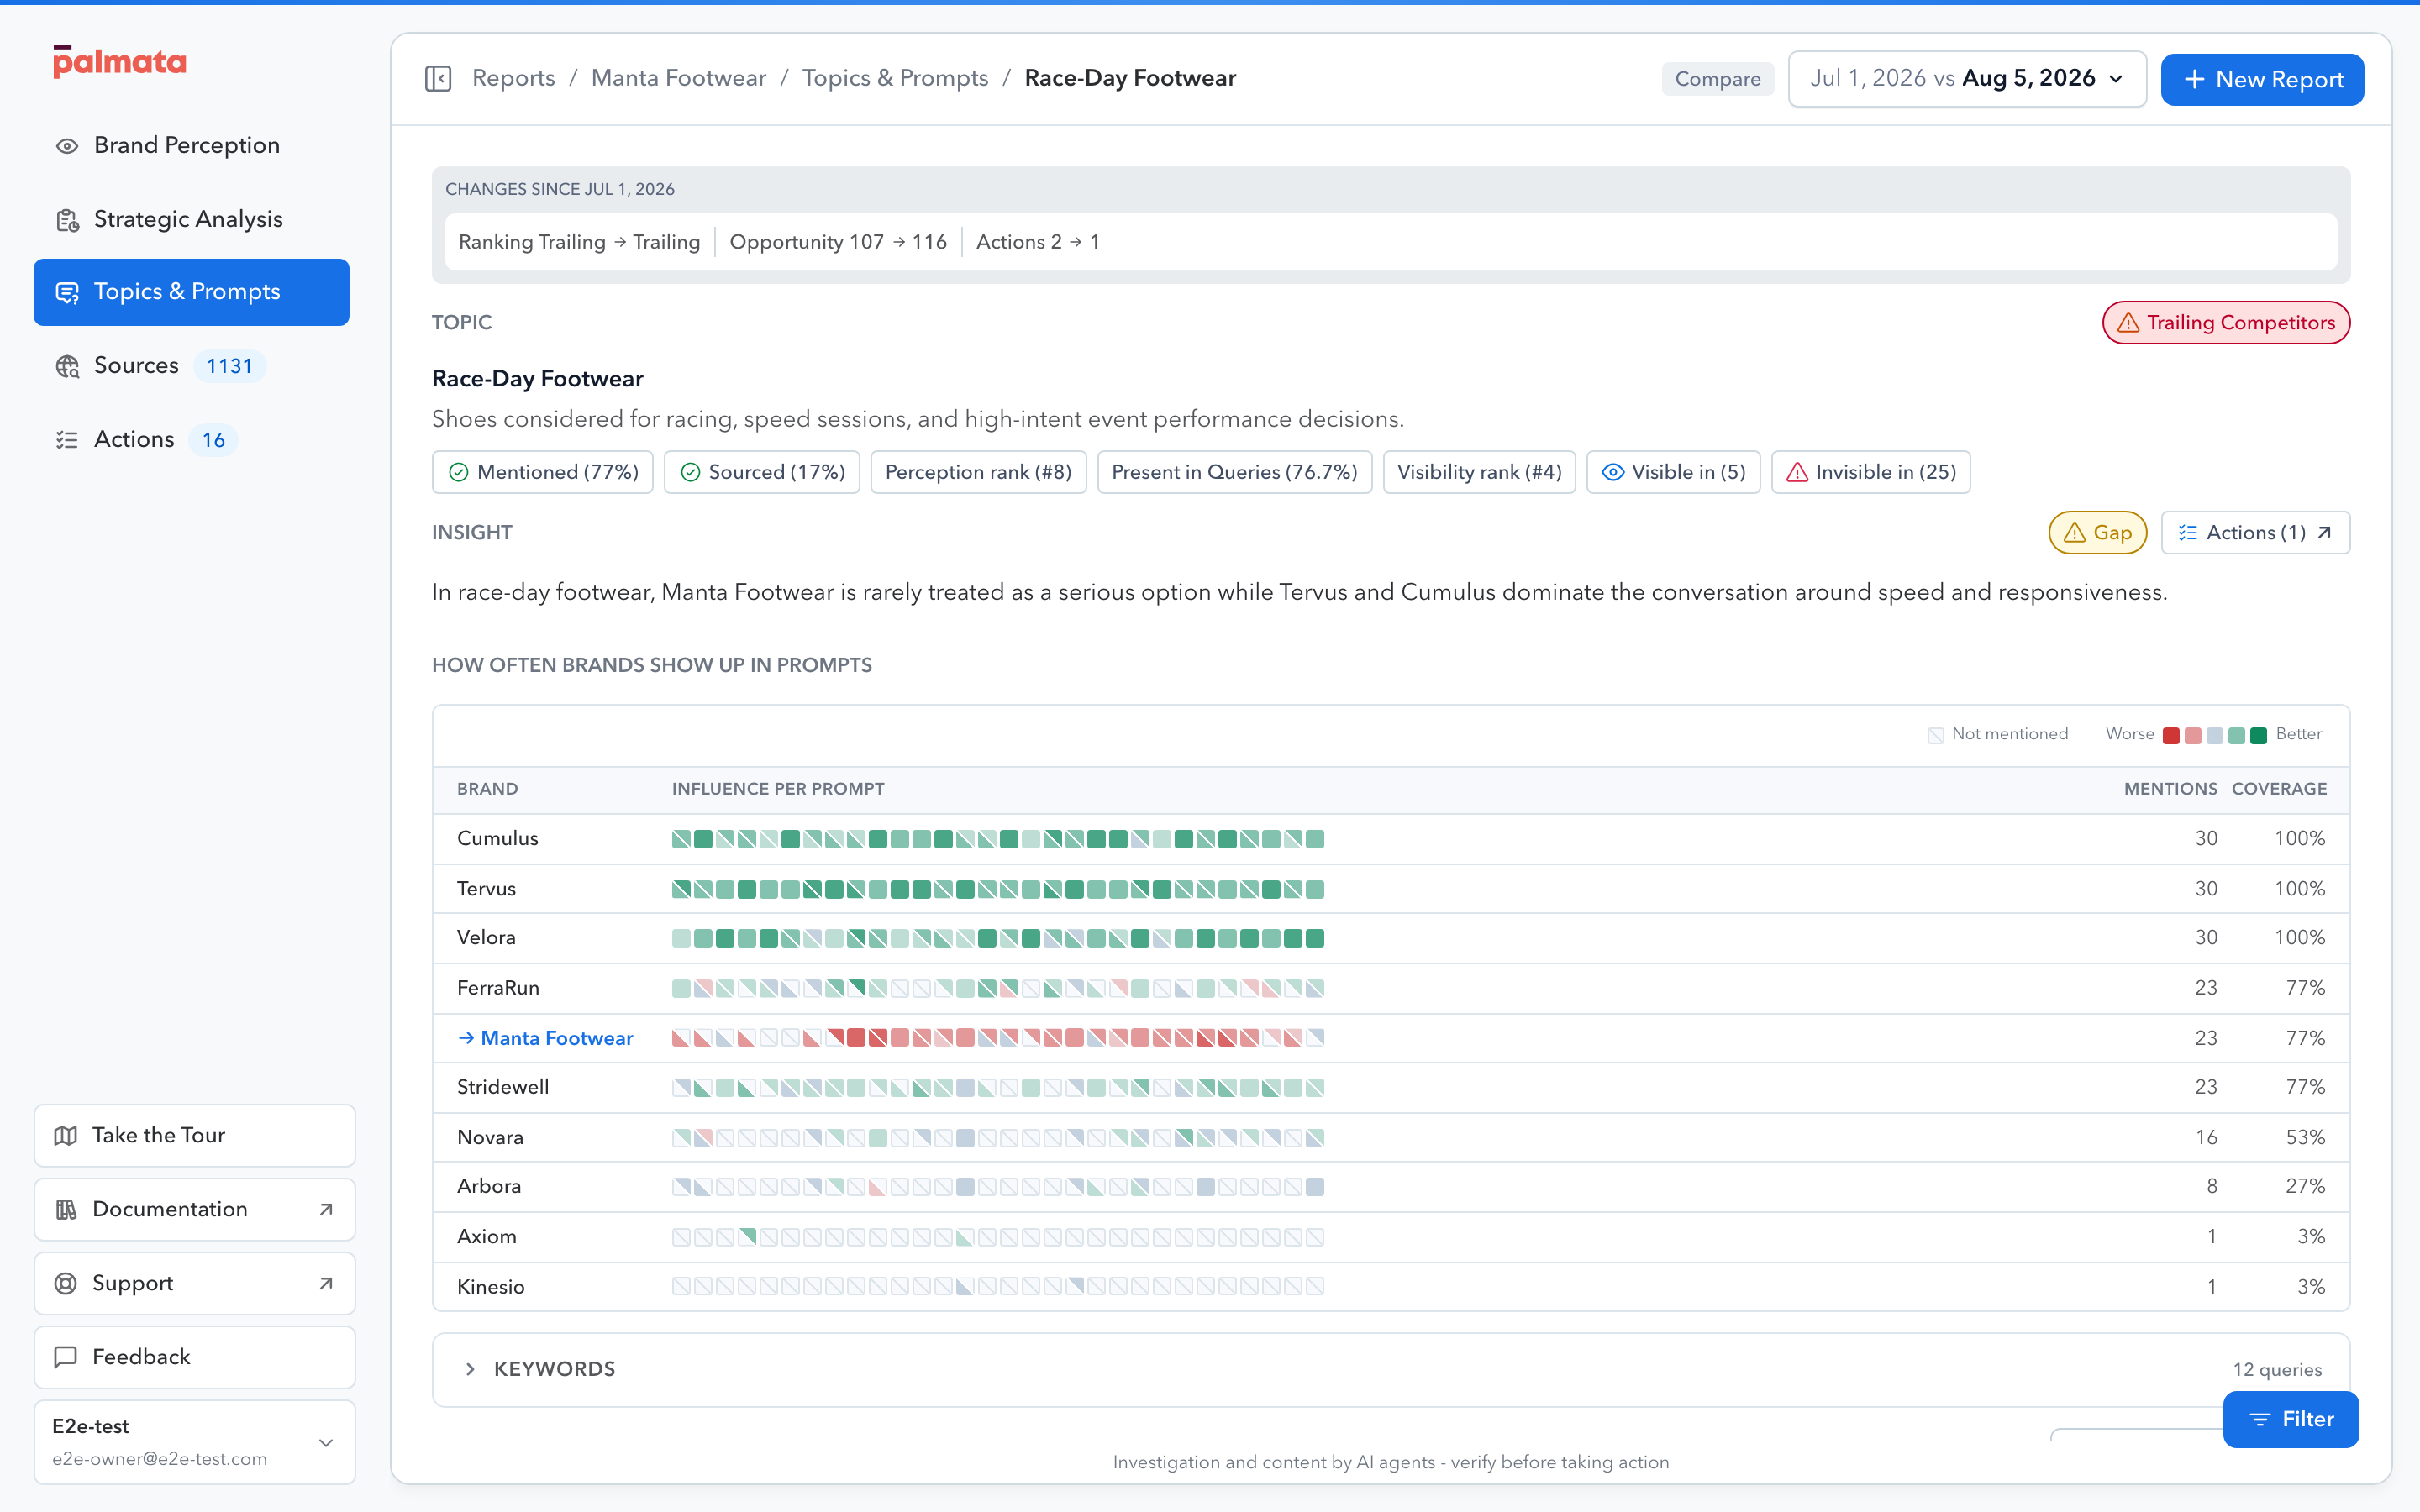
Task: Click the Sources count badge 1131
Action: pyautogui.click(x=229, y=366)
